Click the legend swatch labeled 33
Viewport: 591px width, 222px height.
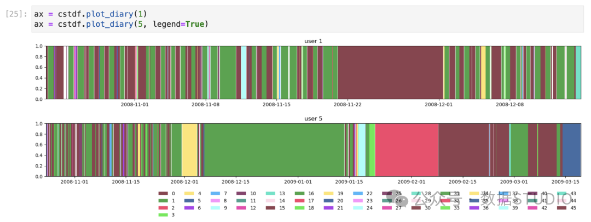[445, 208]
